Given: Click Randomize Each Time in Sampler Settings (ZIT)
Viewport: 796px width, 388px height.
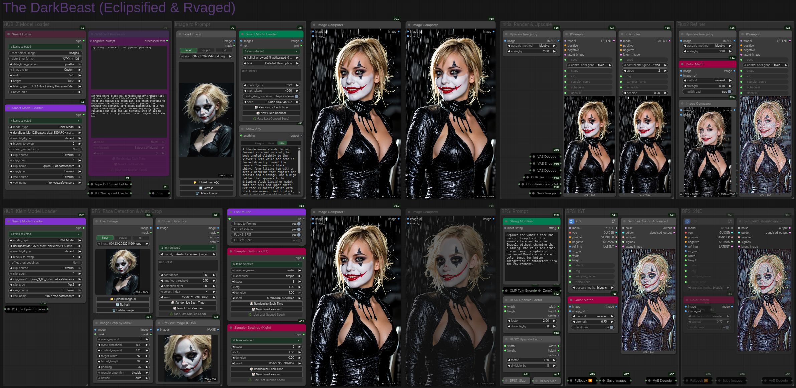Looking at the screenshot, I should tap(266, 304).
